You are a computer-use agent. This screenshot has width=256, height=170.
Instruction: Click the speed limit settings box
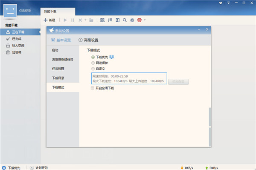(129, 78)
